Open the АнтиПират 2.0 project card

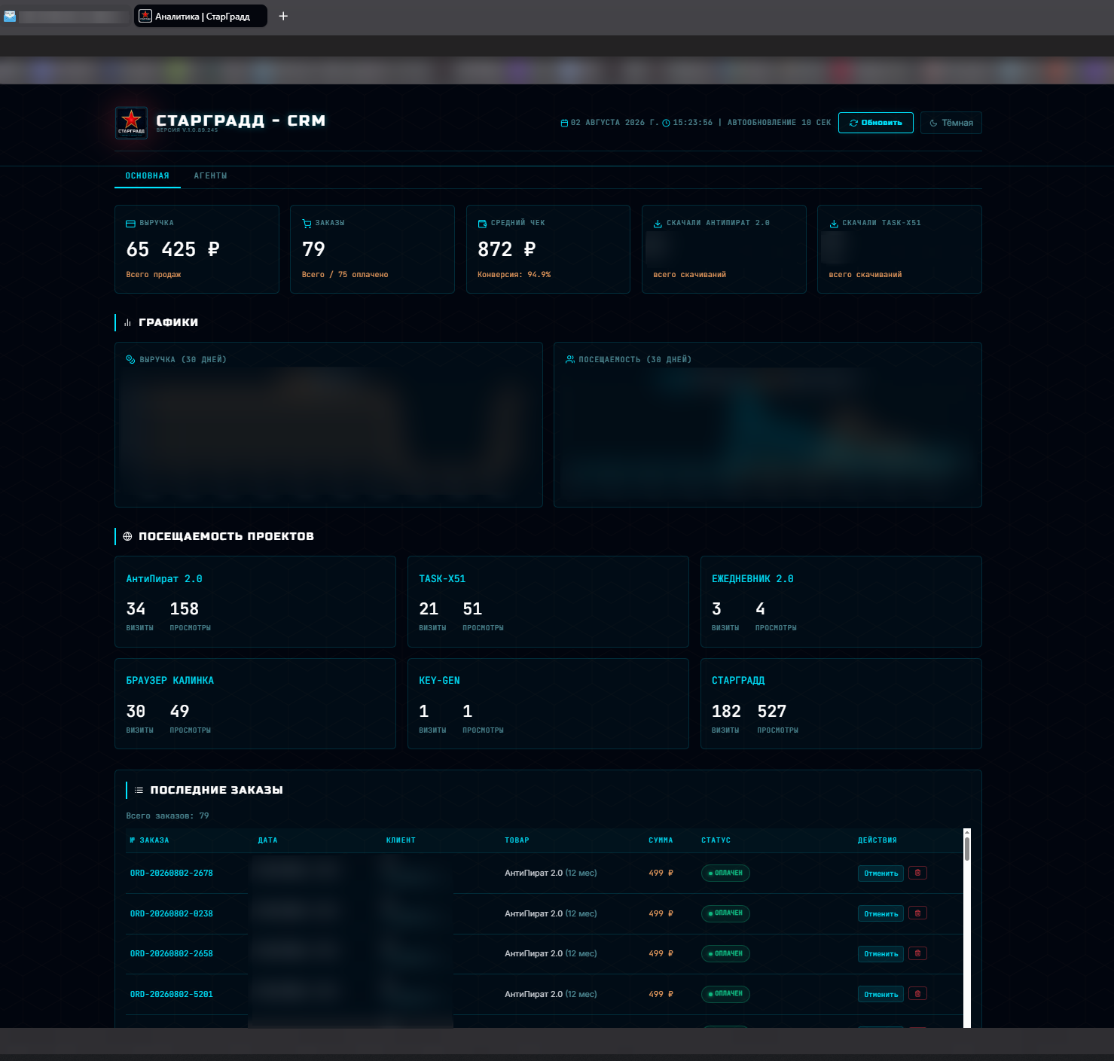[255, 602]
